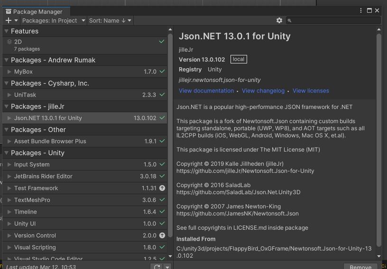This screenshot has width=387, height=269.
Task: Select the Unity UI package
Action: pos(84,224)
